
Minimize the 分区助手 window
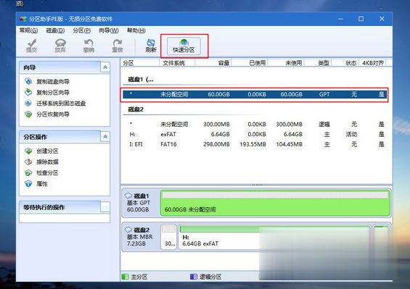click(340, 19)
